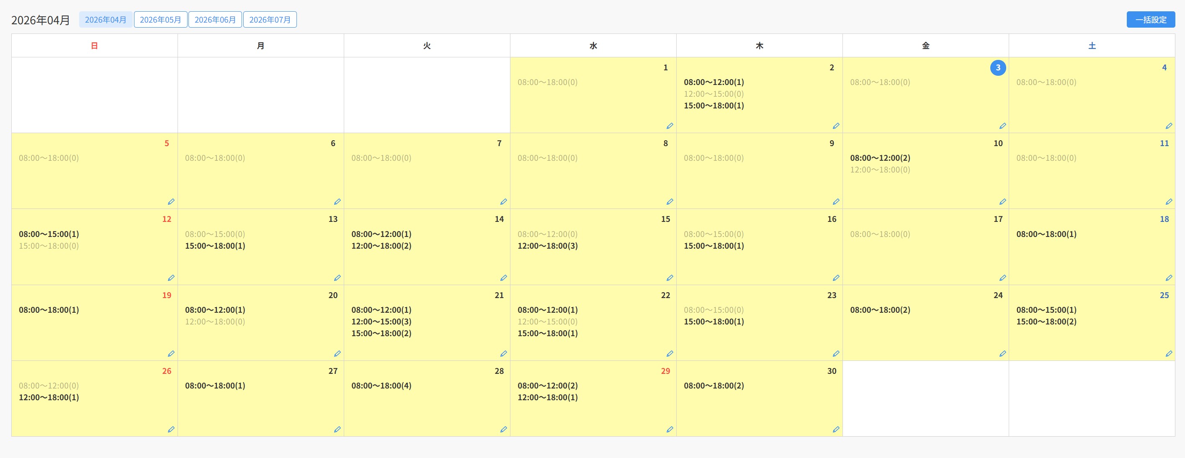Click the edit pencil on April 1
Image resolution: width=1185 pixels, height=458 pixels.
670,126
